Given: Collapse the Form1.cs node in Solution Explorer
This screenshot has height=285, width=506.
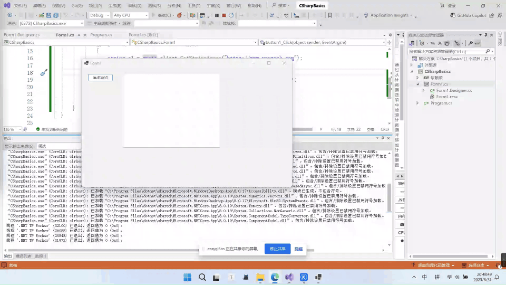Looking at the screenshot, I should click(x=417, y=84).
